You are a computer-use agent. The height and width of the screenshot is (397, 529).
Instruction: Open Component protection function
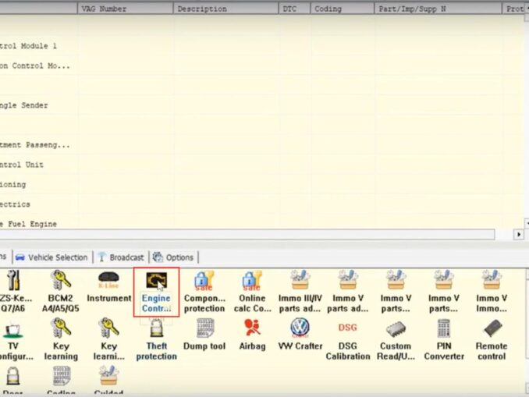coord(204,292)
